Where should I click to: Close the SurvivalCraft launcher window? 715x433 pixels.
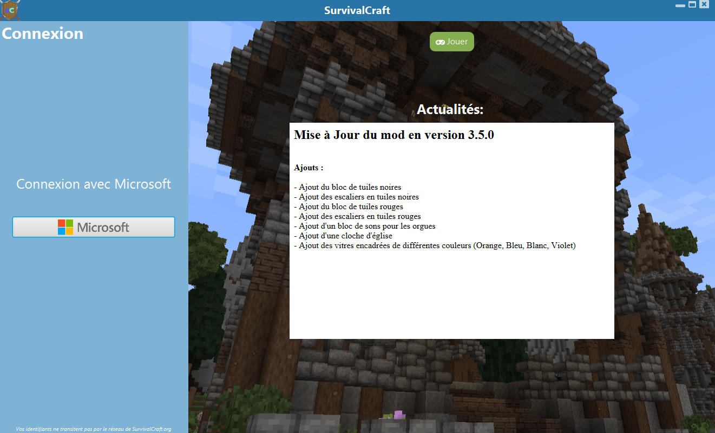click(x=704, y=4)
